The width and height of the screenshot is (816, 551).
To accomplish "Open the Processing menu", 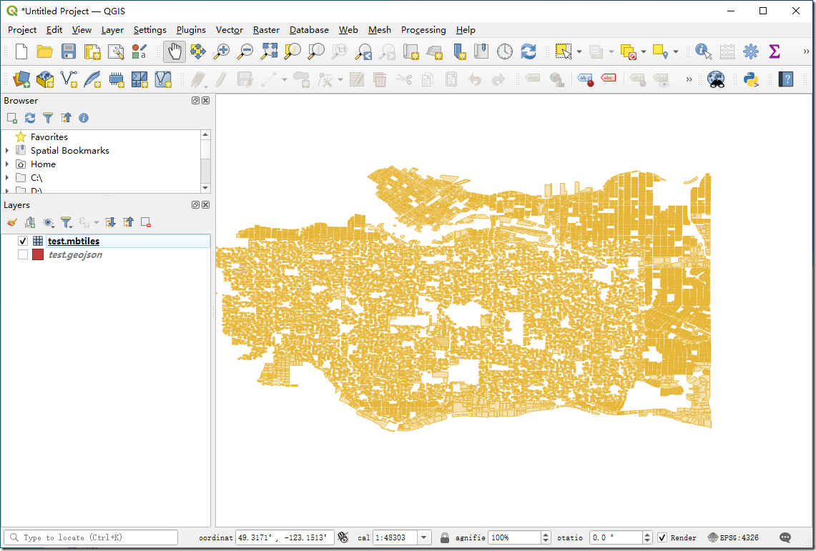I will coord(423,30).
